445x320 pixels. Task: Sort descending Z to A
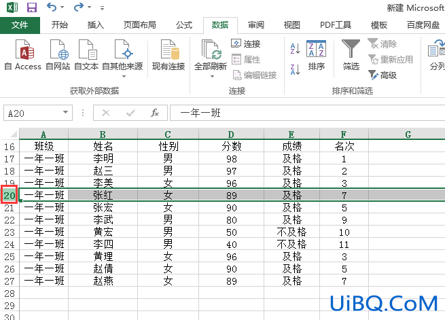pos(295,69)
